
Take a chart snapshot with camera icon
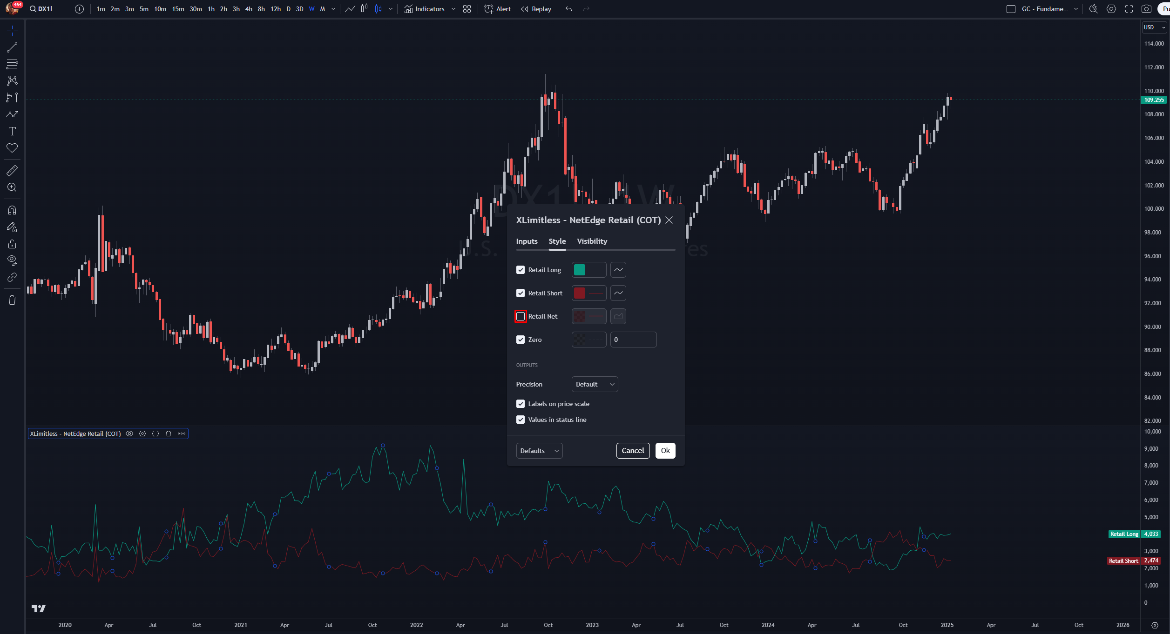(x=1146, y=9)
